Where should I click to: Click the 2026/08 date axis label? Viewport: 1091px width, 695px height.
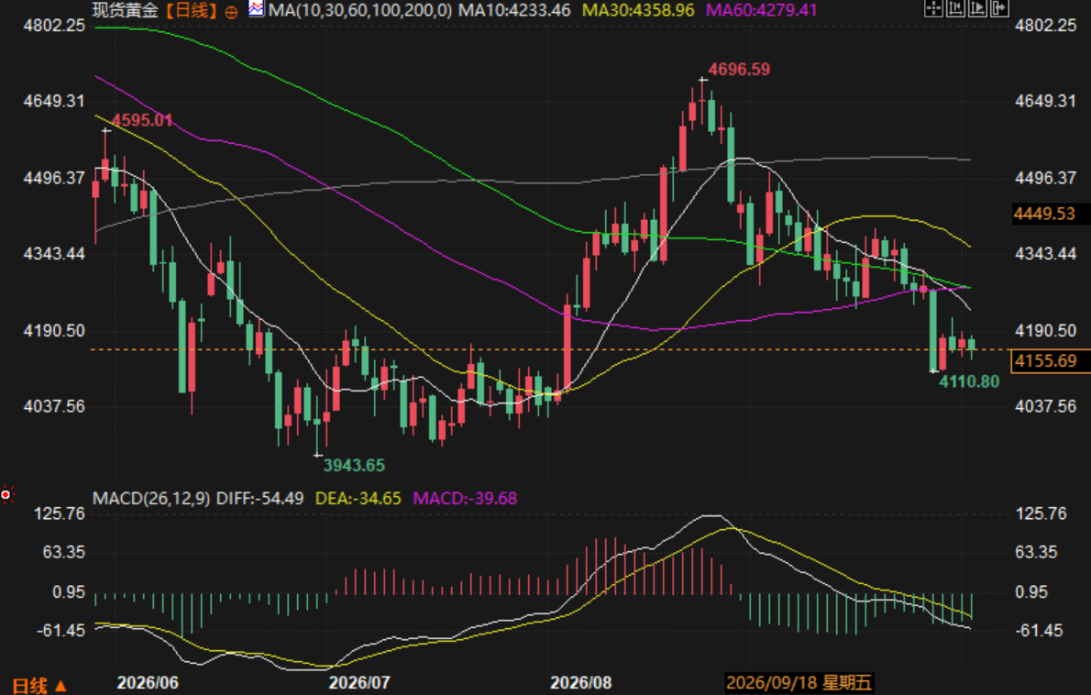coord(581,683)
